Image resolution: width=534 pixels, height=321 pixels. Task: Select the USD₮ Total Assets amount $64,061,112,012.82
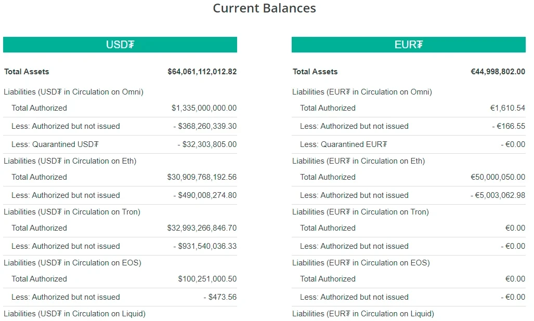tap(202, 72)
